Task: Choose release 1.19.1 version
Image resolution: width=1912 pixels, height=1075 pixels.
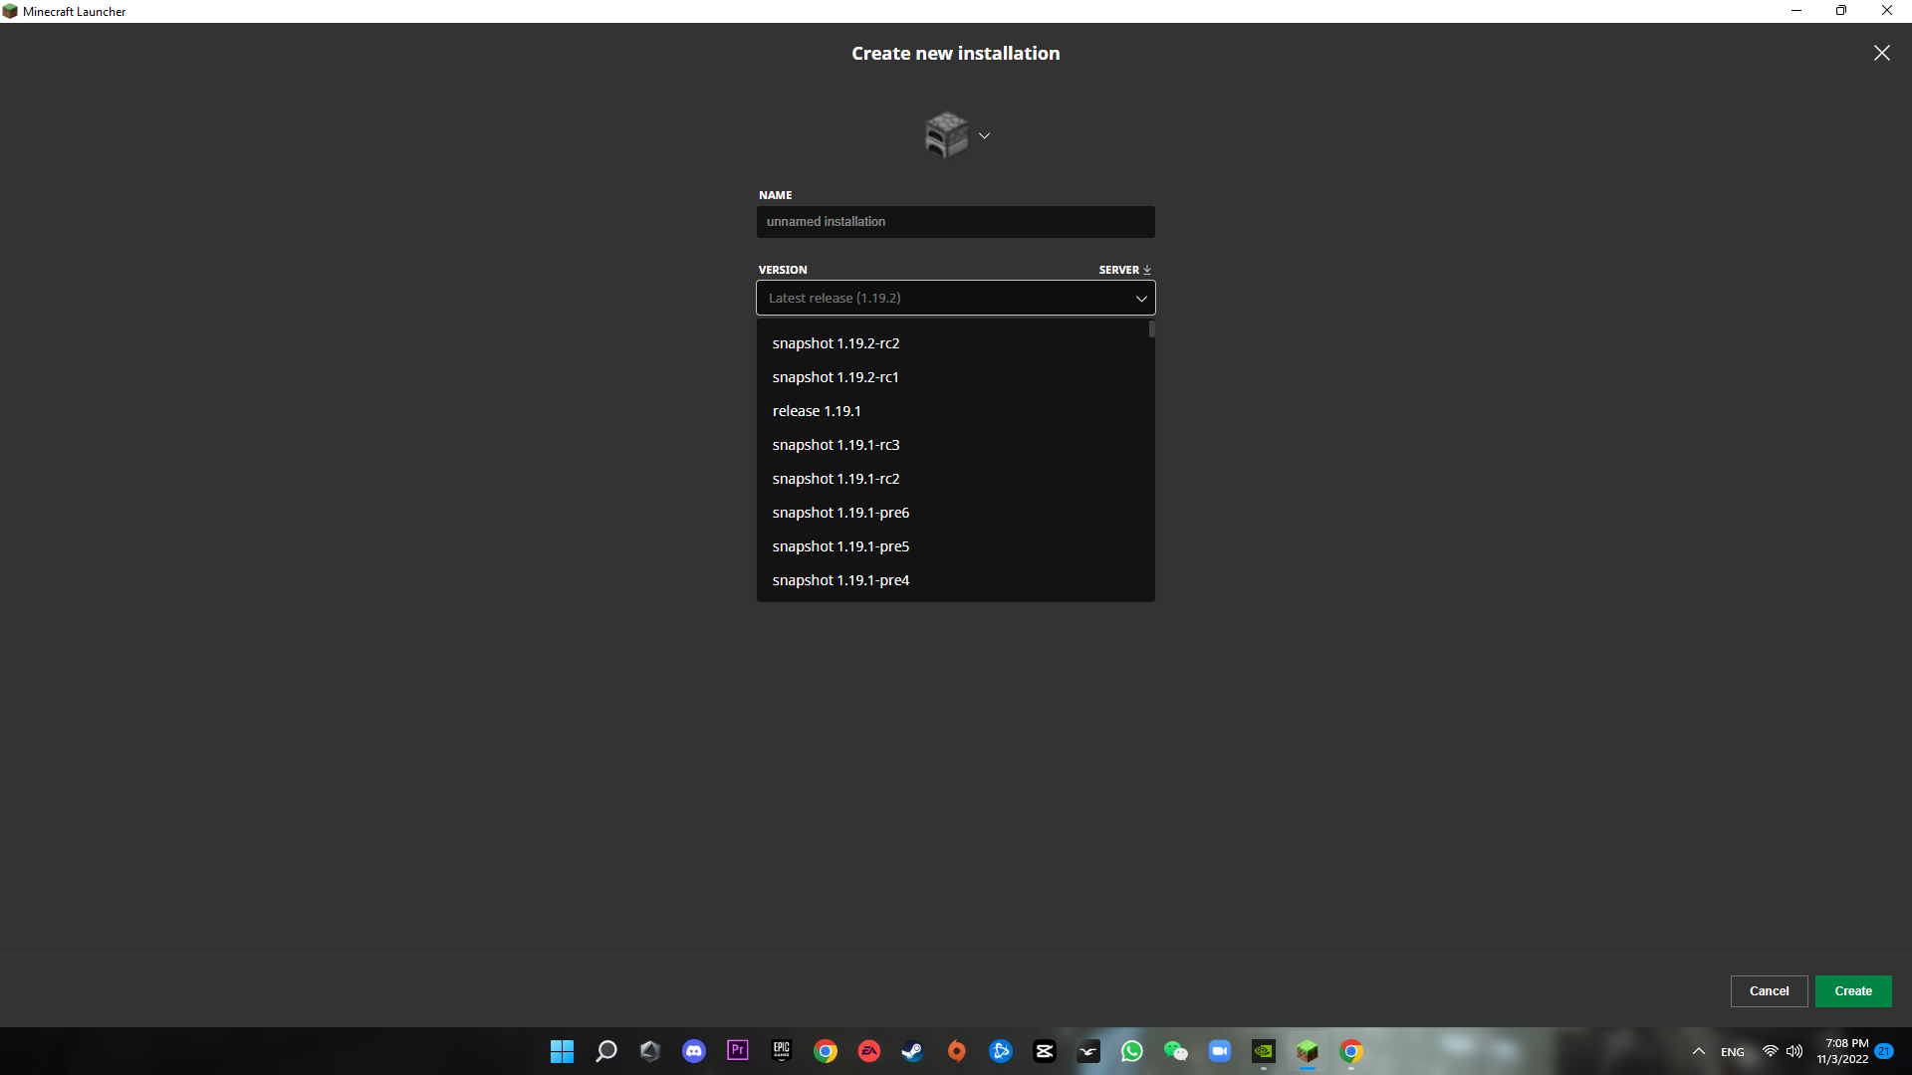Action: tap(817, 411)
